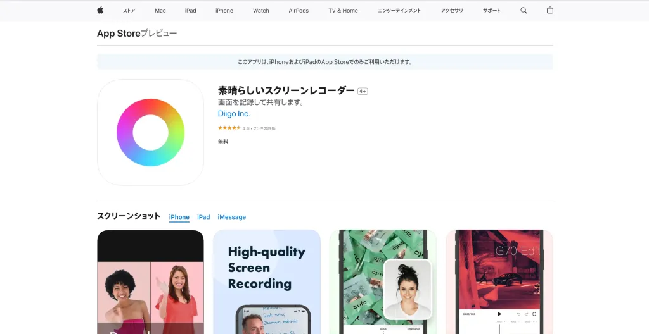649x334 pixels.
Task: Click the Apple logo icon
Action: click(100, 10)
